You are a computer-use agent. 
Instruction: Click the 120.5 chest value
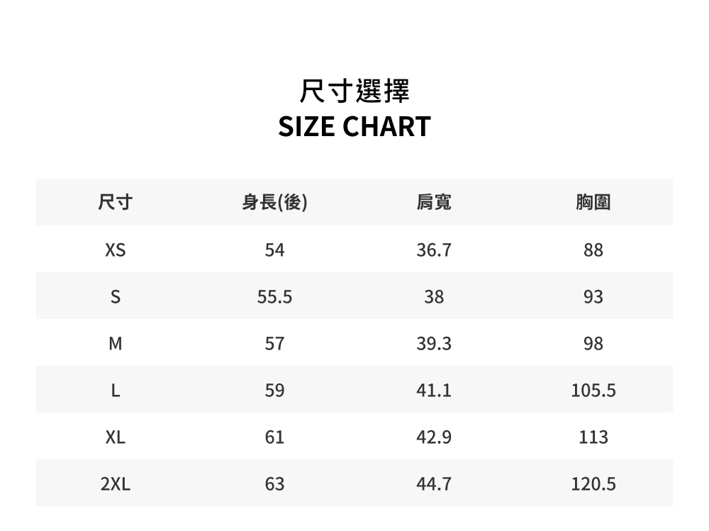coord(593,484)
